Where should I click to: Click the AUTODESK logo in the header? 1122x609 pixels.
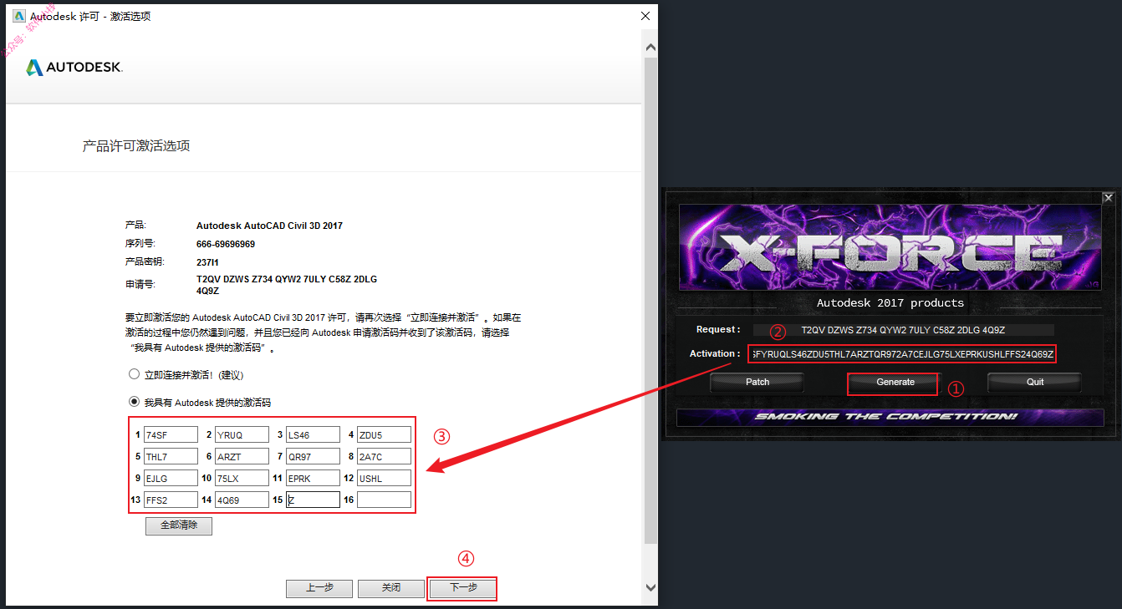74,68
